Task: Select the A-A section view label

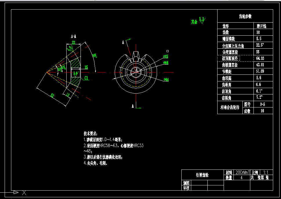Action: point(74,36)
